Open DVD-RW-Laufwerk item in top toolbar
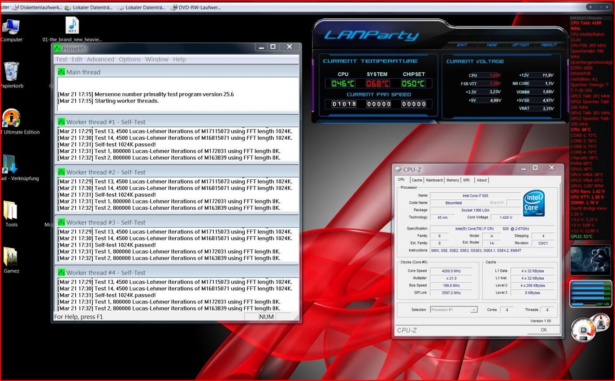Screen dimensions: 615x381 [196, 7]
